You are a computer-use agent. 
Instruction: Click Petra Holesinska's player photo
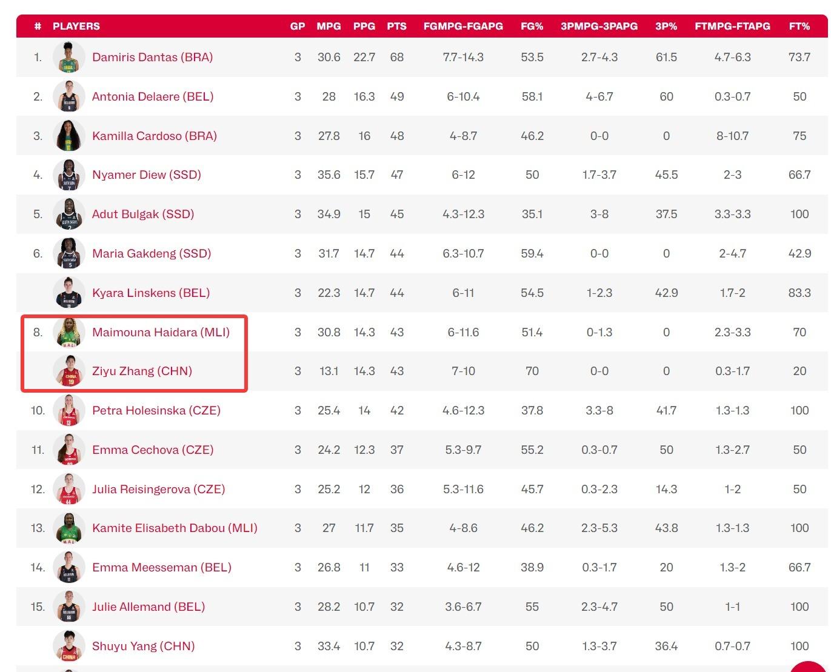pos(68,411)
